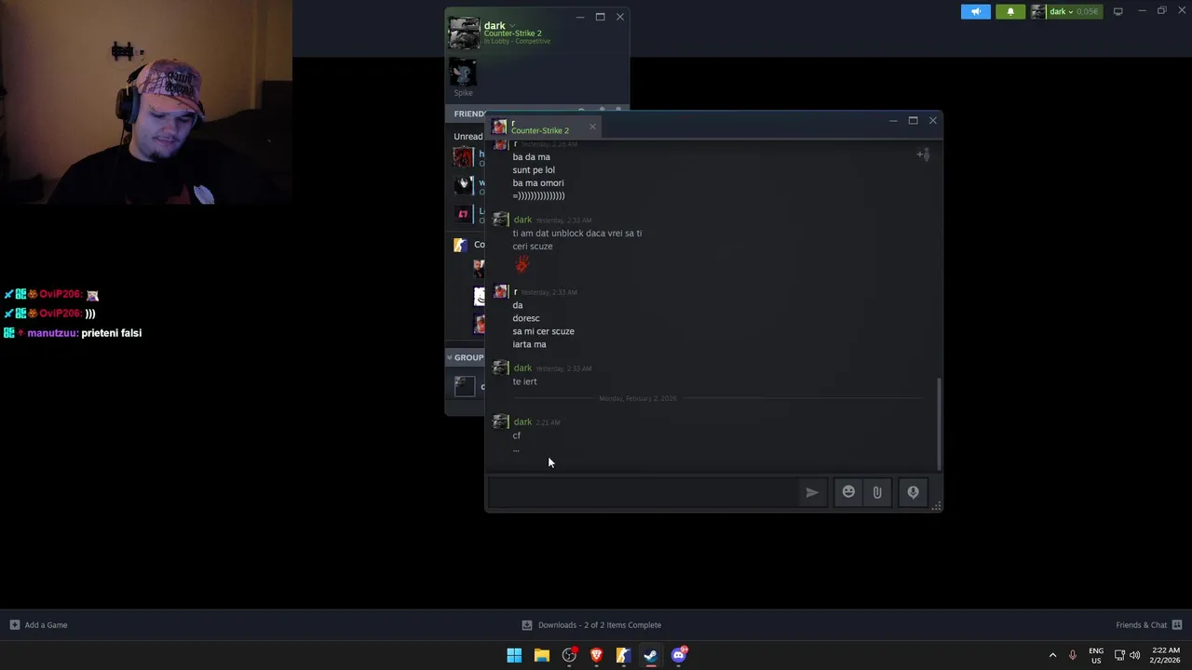Open the emoticon picker in chat
Viewport: 1192px width, 670px height.
click(x=848, y=491)
